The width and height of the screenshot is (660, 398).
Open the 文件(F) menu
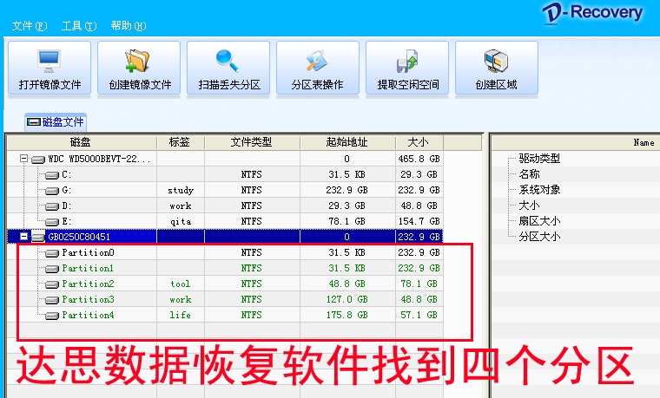29,26
